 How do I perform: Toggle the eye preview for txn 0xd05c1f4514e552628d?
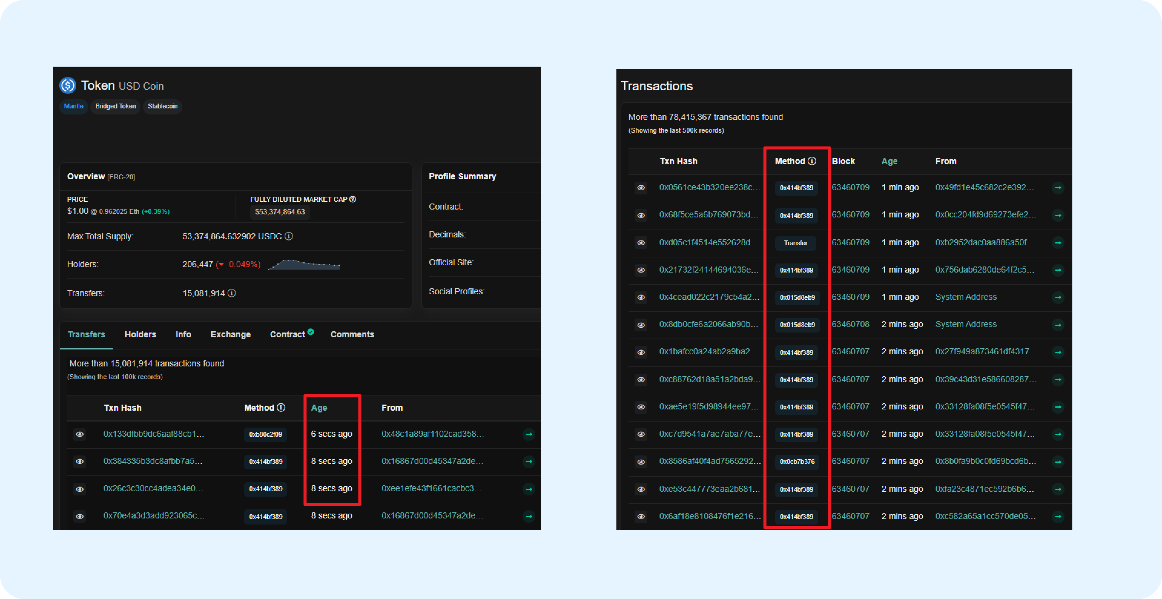[641, 243]
